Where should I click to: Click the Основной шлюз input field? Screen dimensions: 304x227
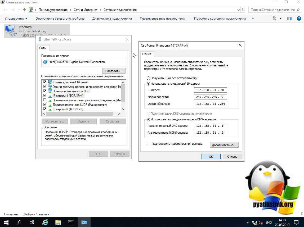[210, 104]
